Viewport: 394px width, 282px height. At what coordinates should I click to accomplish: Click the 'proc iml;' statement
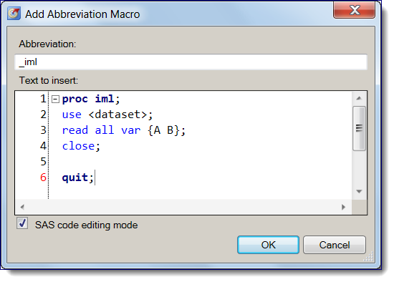point(91,99)
